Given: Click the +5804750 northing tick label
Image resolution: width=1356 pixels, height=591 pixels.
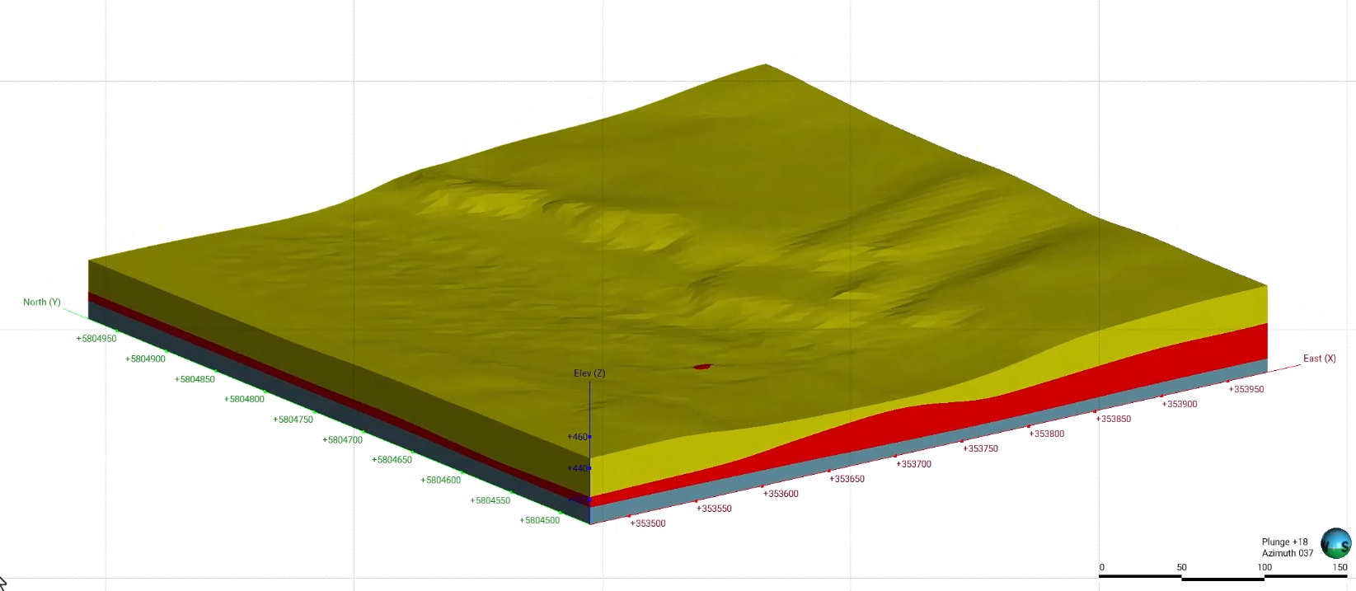Looking at the screenshot, I should point(293,420).
